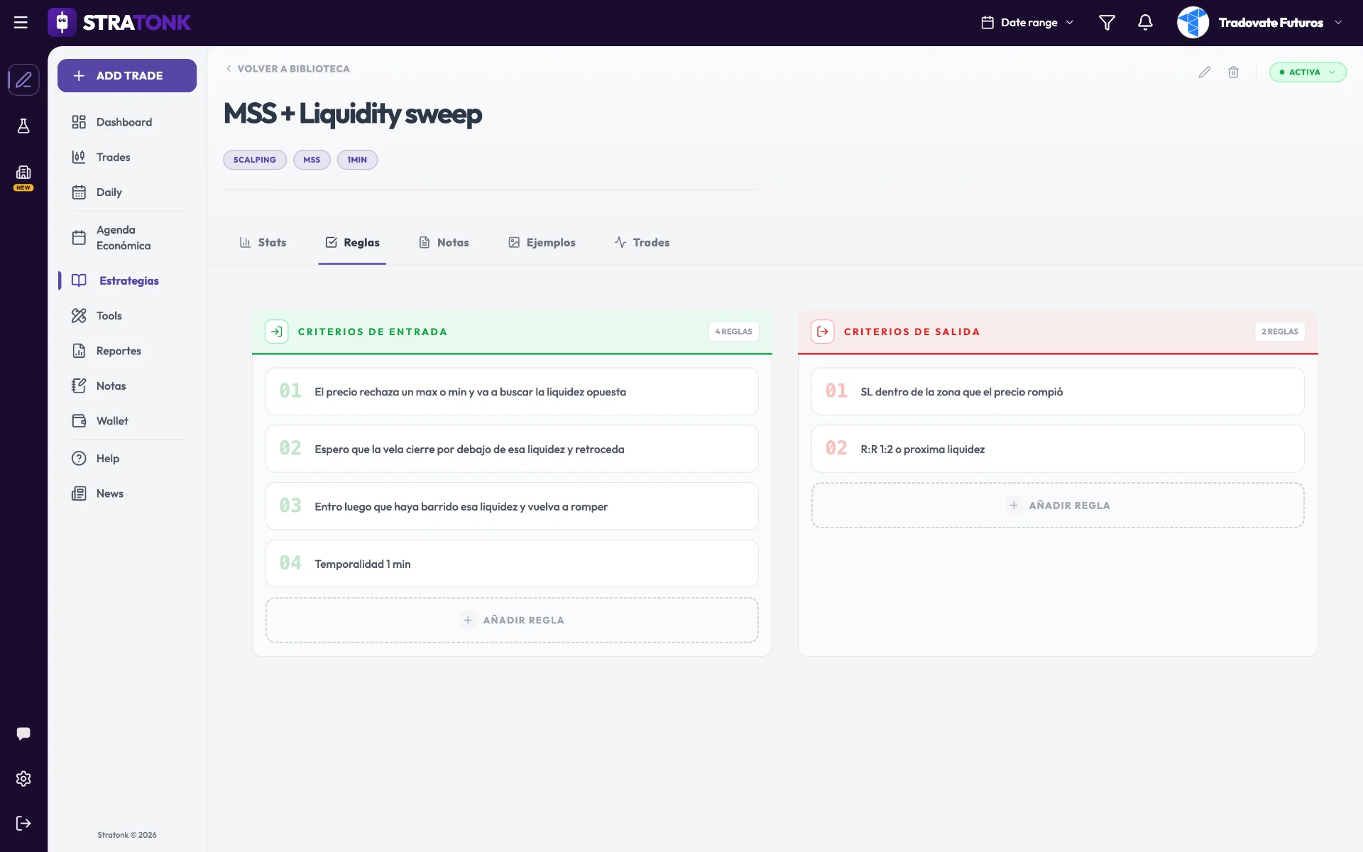Image resolution: width=1363 pixels, height=852 pixels.
Task: Click the strategy title MSS + Liquidity sweep
Action: [x=353, y=114]
